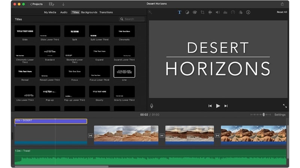Image resolution: width=300 pixels, height=168 pixels.
Task: Open the color correction palette icon
Action: 195,12
